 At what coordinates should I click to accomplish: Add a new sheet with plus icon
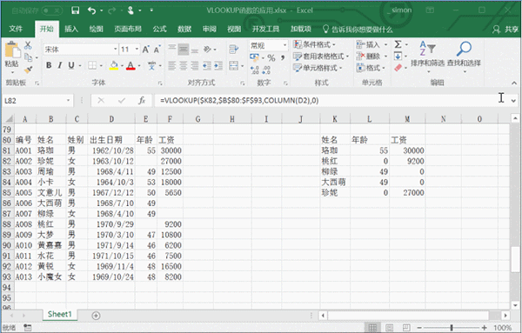coord(96,315)
